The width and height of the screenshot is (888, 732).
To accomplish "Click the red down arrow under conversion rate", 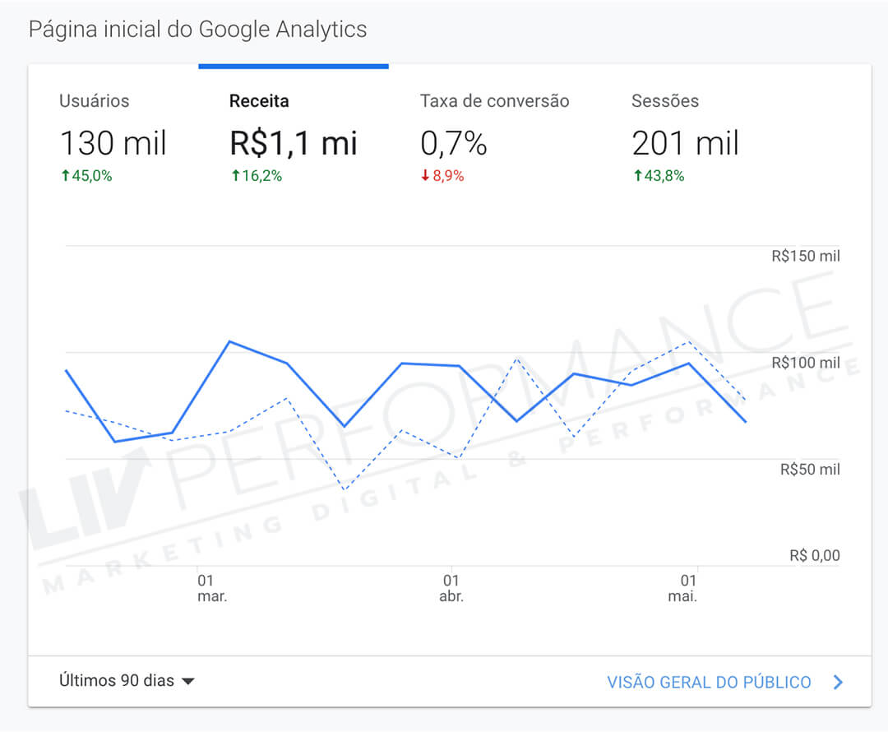I will point(425,176).
